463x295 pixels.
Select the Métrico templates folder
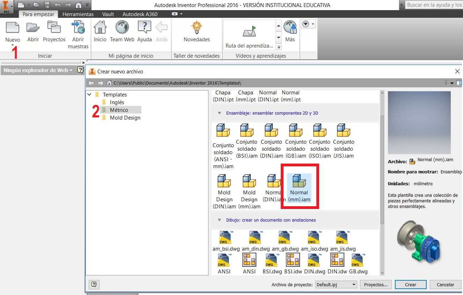[119, 110]
